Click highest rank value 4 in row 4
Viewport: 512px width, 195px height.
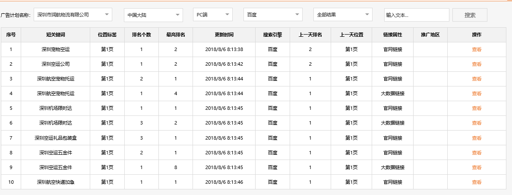pyautogui.click(x=176, y=93)
